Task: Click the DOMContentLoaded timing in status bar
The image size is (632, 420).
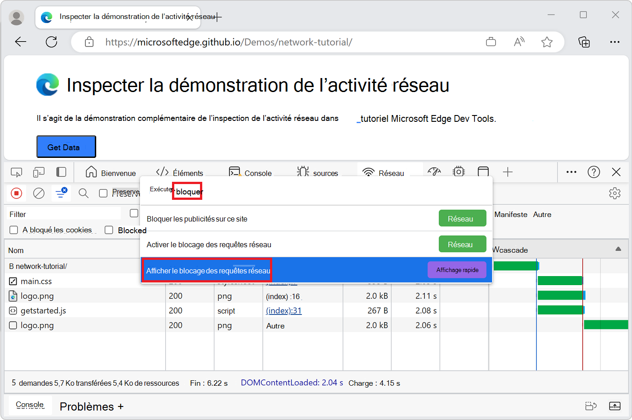Action: pyautogui.click(x=292, y=383)
